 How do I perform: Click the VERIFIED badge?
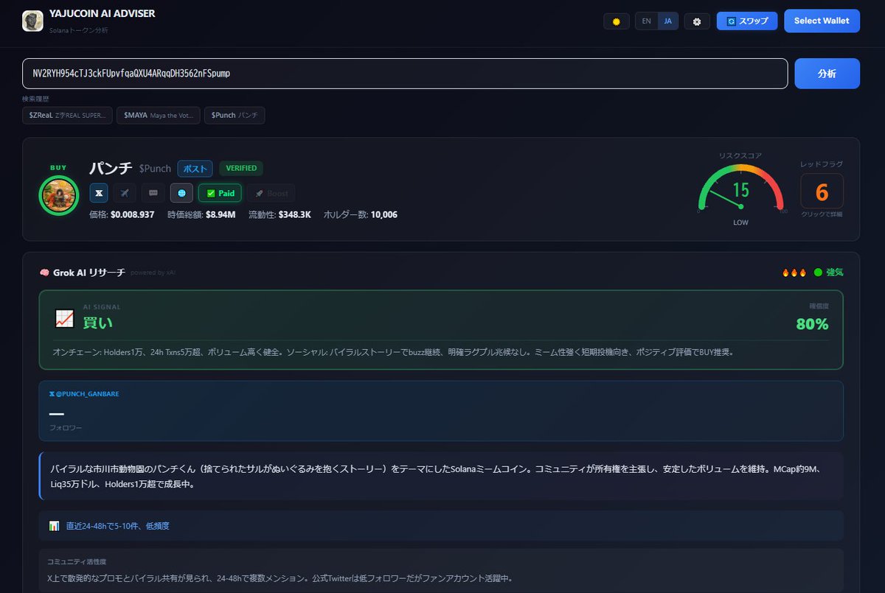[241, 169]
